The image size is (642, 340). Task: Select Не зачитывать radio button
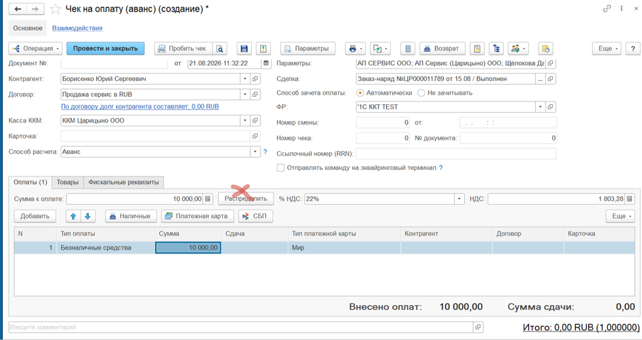(421, 93)
